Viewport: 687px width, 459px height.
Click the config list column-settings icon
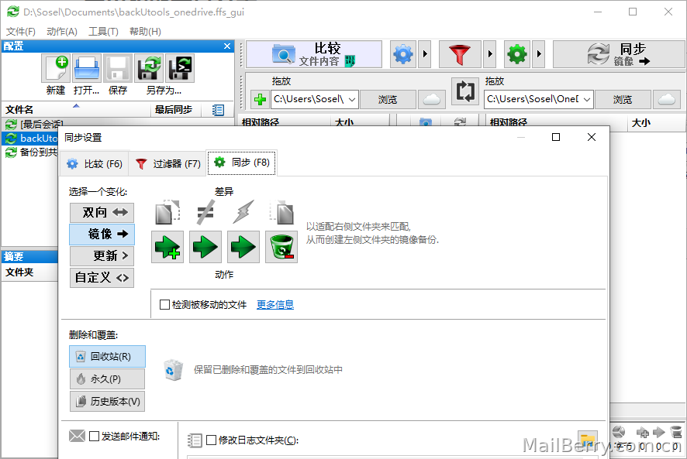pyautogui.click(x=218, y=110)
